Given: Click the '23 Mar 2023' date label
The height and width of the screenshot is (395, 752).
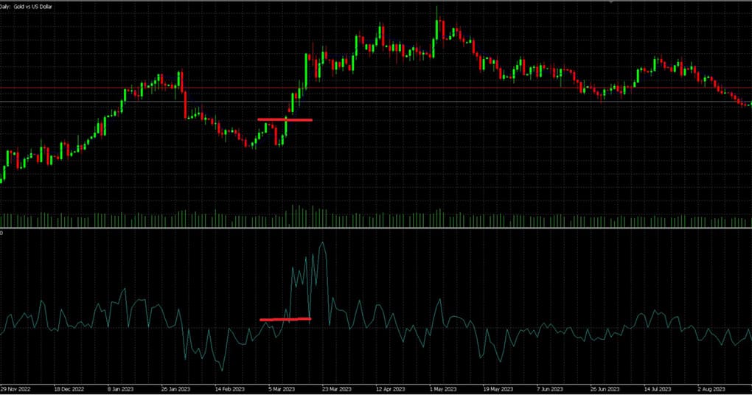Looking at the screenshot, I should [337, 389].
